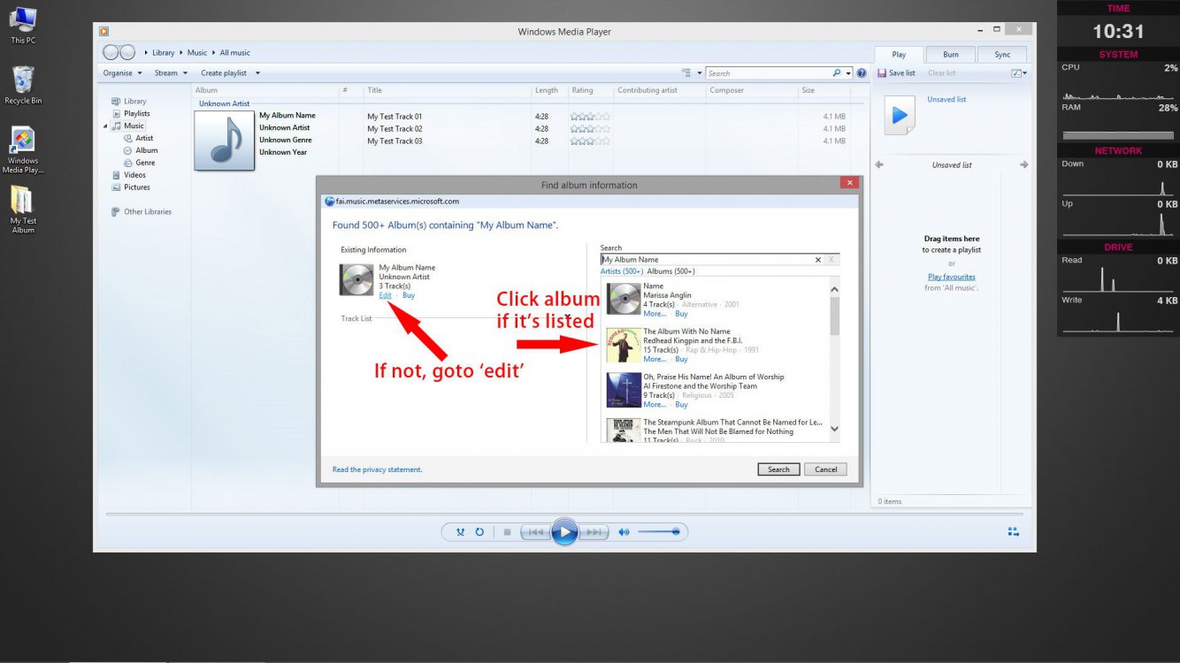
Task: Select Pictures in the navigation tree
Action: click(x=137, y=187)
